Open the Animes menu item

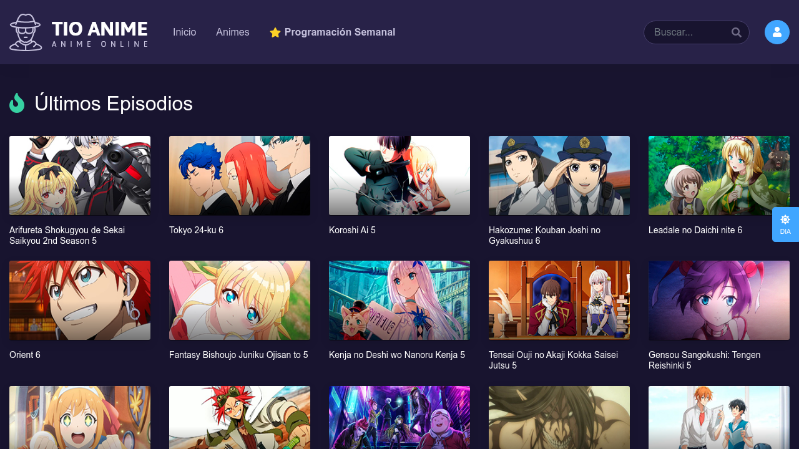(233, 32)
